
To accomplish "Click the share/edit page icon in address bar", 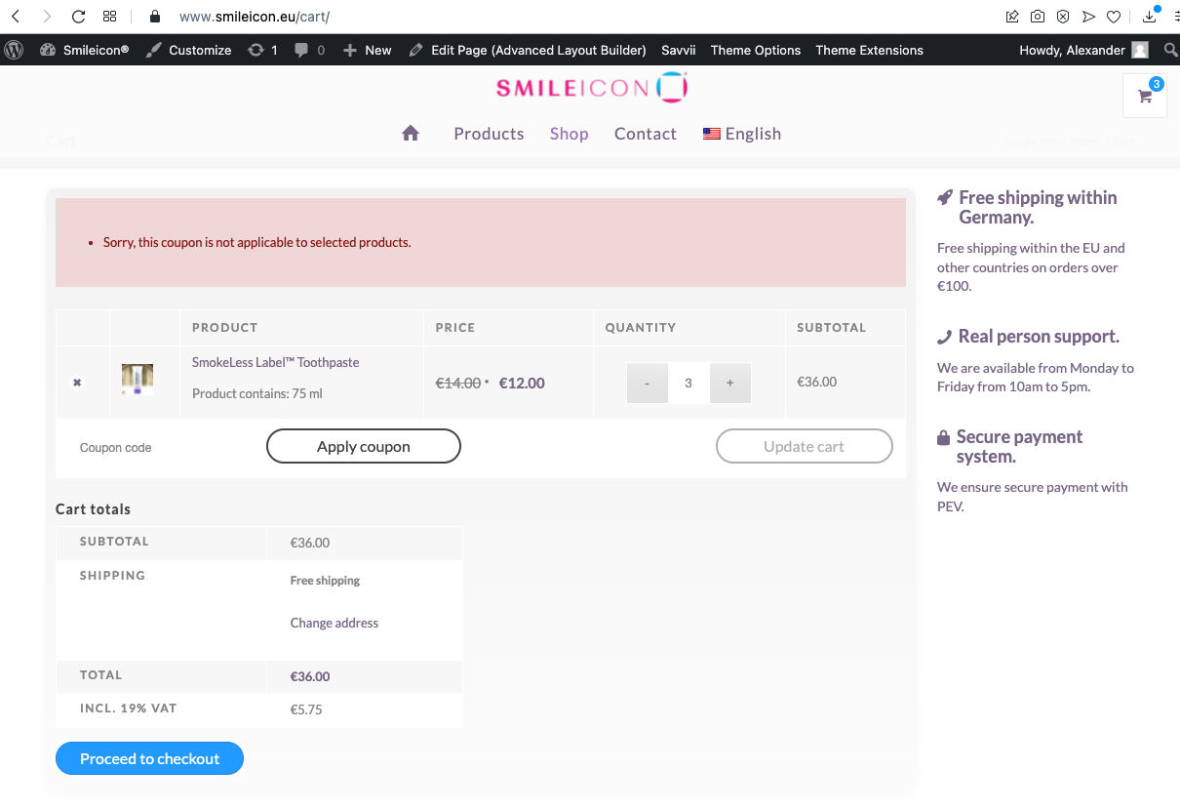I will coord(1012,17).
